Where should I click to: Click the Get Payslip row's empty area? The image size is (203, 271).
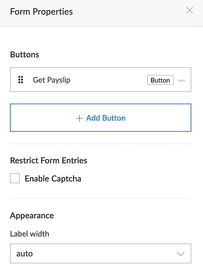coord(109,80)
